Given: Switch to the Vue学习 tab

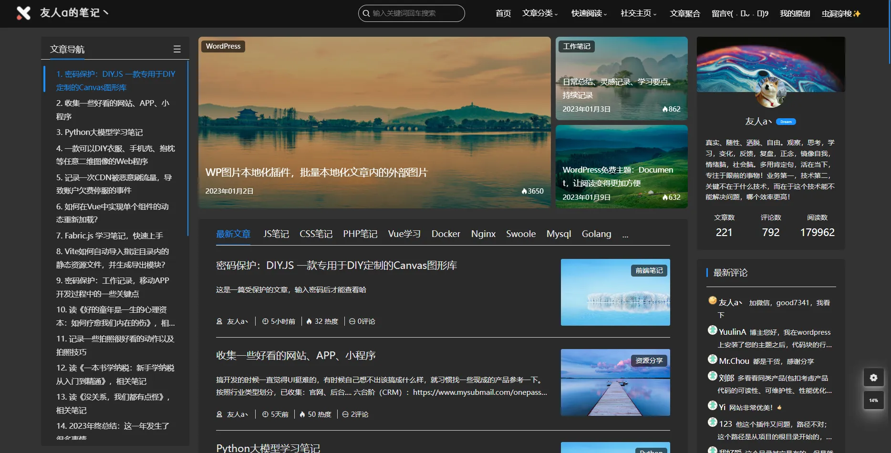Looking at the screenshot, I should click(404, 234).
